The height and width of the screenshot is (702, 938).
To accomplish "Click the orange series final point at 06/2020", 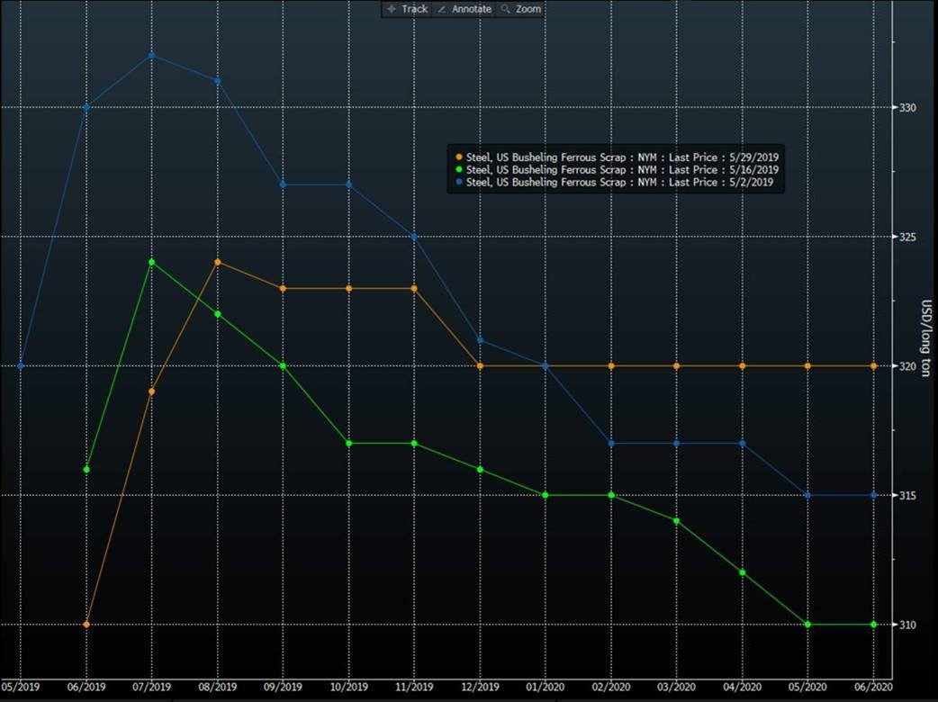I will [873, 366].
